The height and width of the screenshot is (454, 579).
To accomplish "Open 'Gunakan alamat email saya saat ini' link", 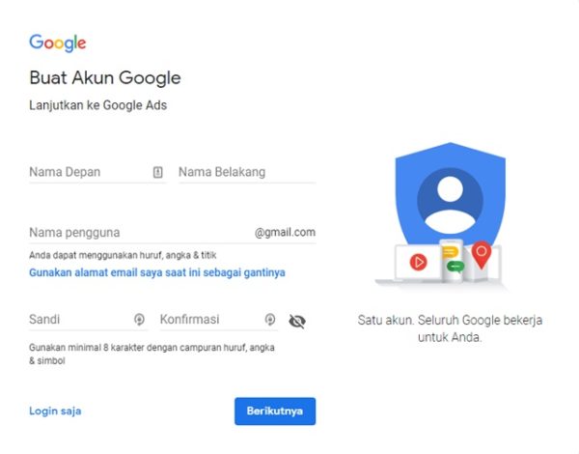I will [x=157, y=272].
